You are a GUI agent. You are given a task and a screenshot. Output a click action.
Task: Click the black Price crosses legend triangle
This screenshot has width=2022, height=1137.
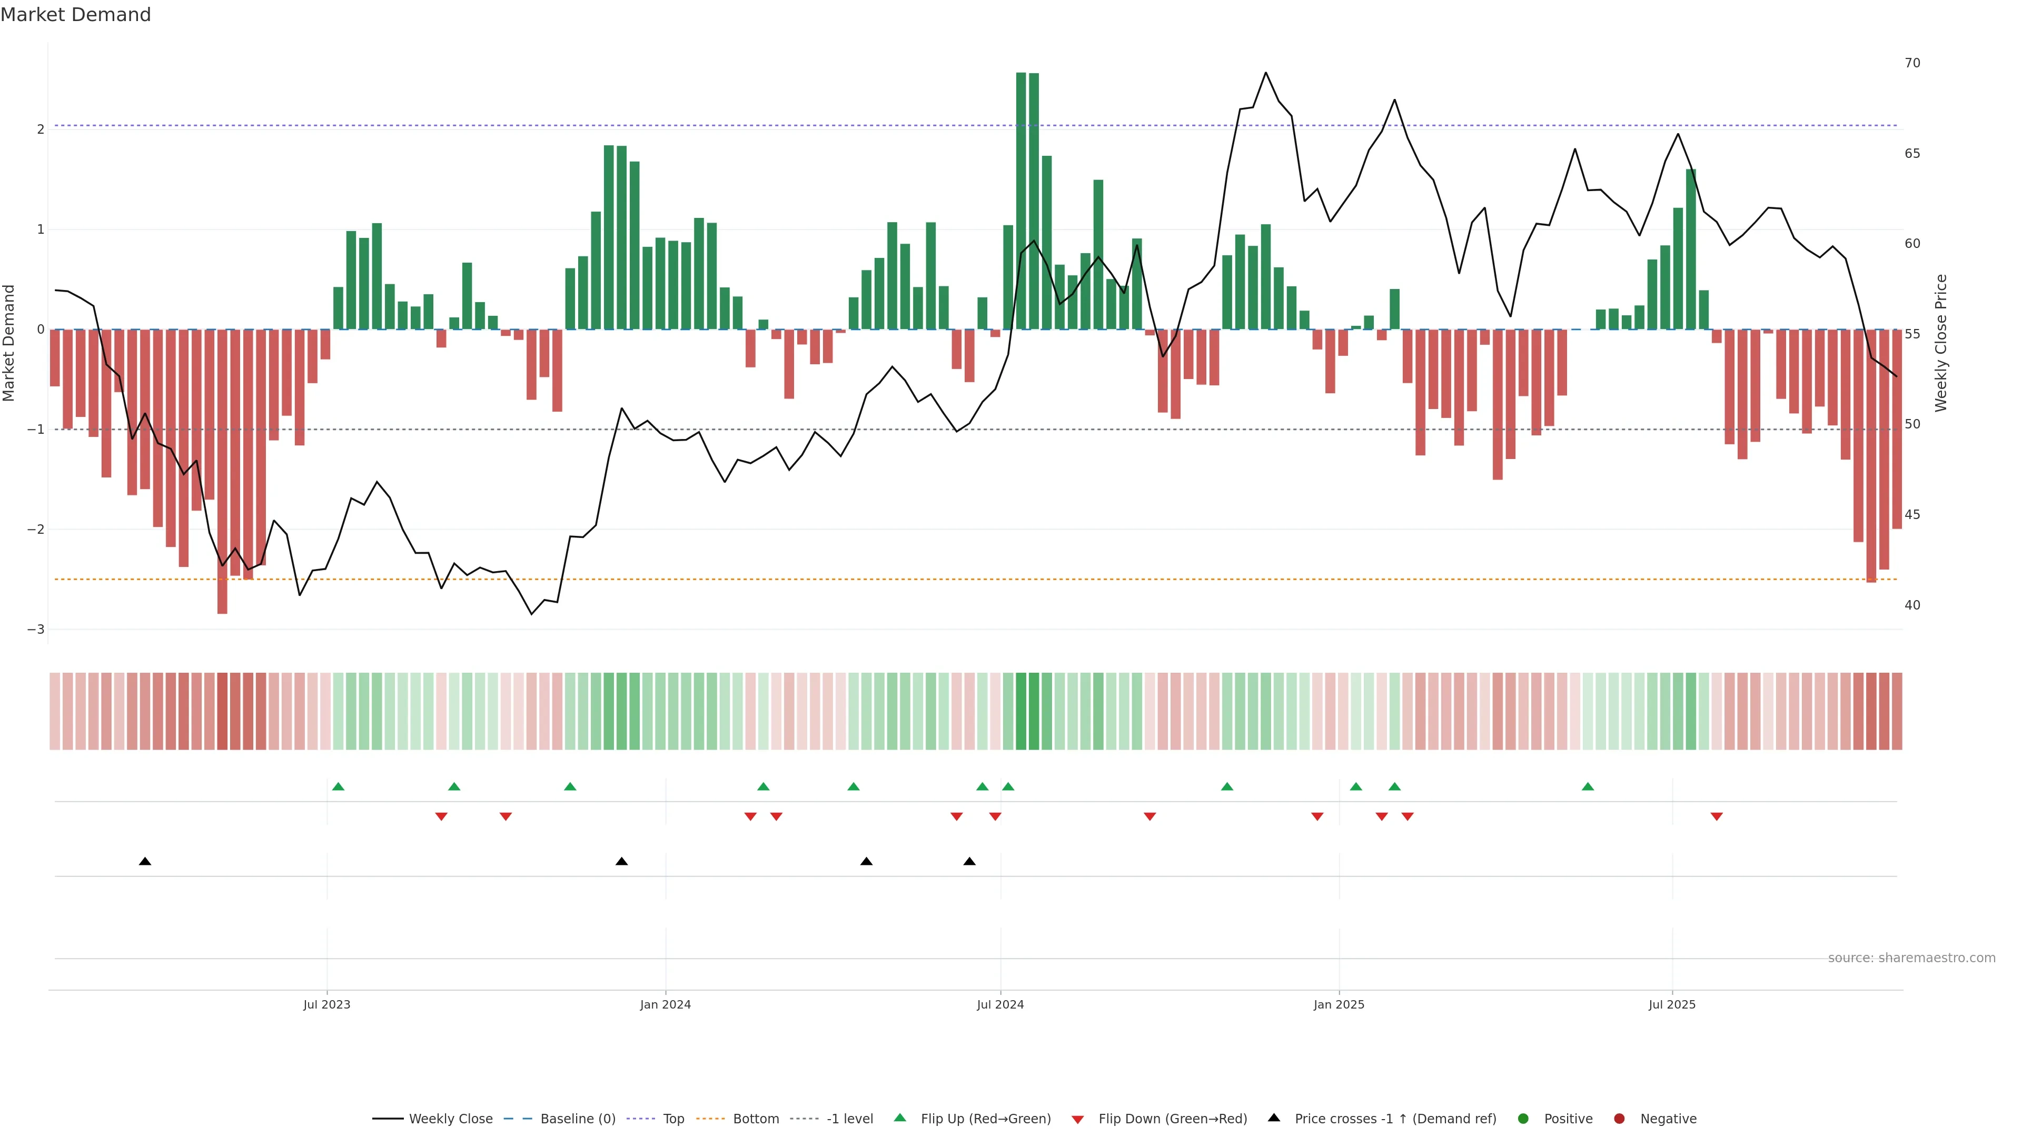click(1274, 1118)
